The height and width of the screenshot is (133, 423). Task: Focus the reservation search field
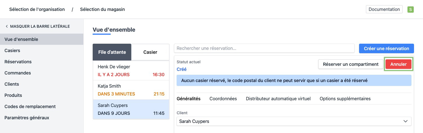coord(264,48)
